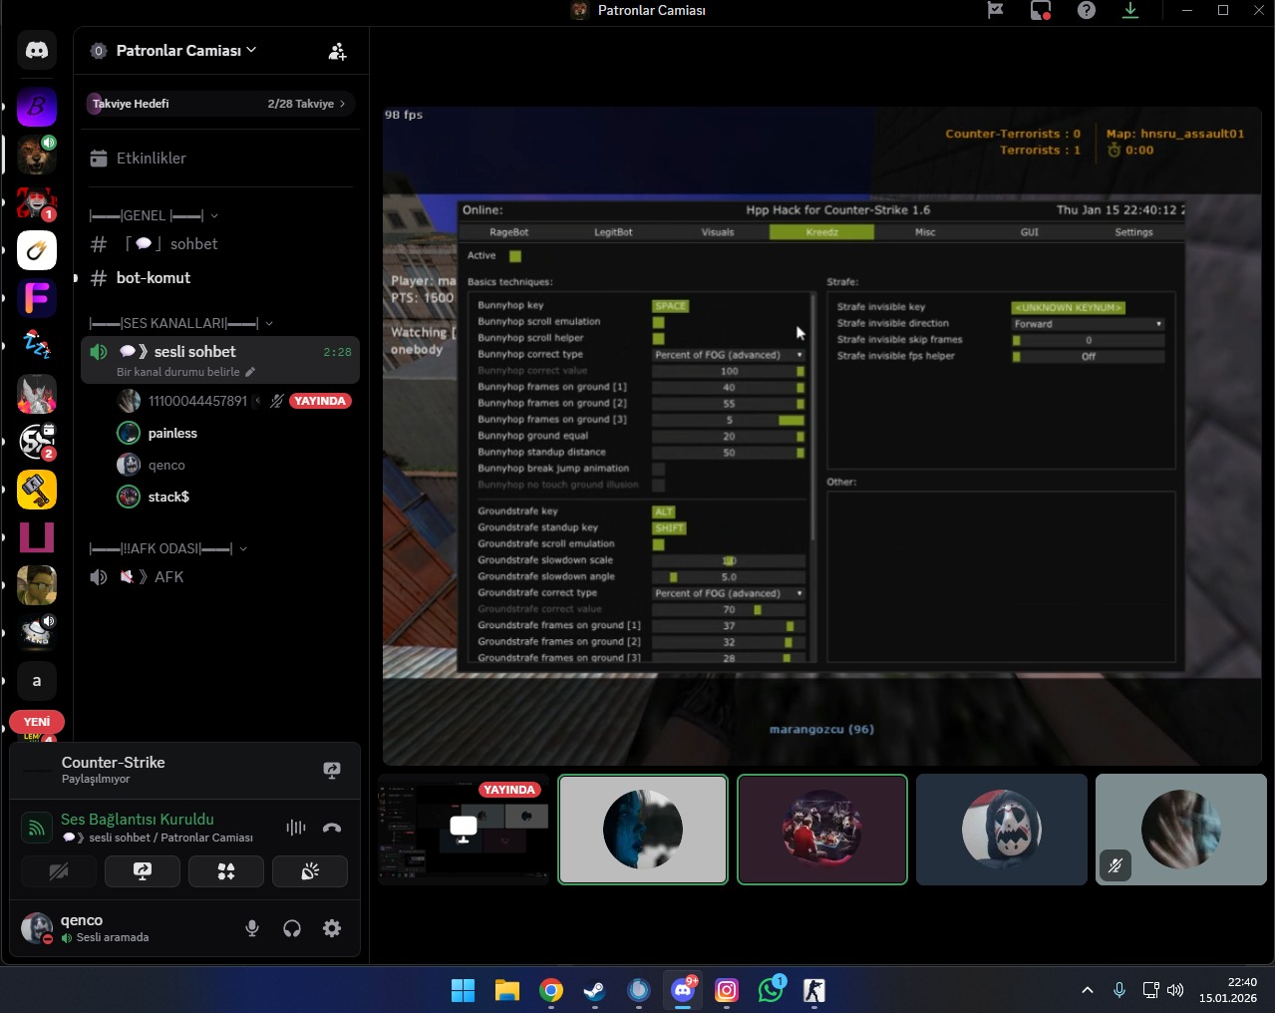Open noise suppression waveform icon
This screenshot has width=1275, height=1013.
[x=296, y=828]
